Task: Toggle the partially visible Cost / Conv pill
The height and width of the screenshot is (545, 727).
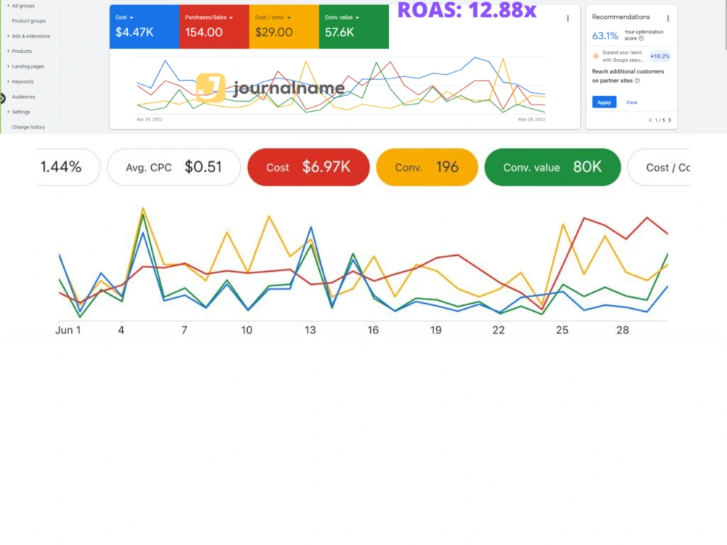Action: point(659,167)
